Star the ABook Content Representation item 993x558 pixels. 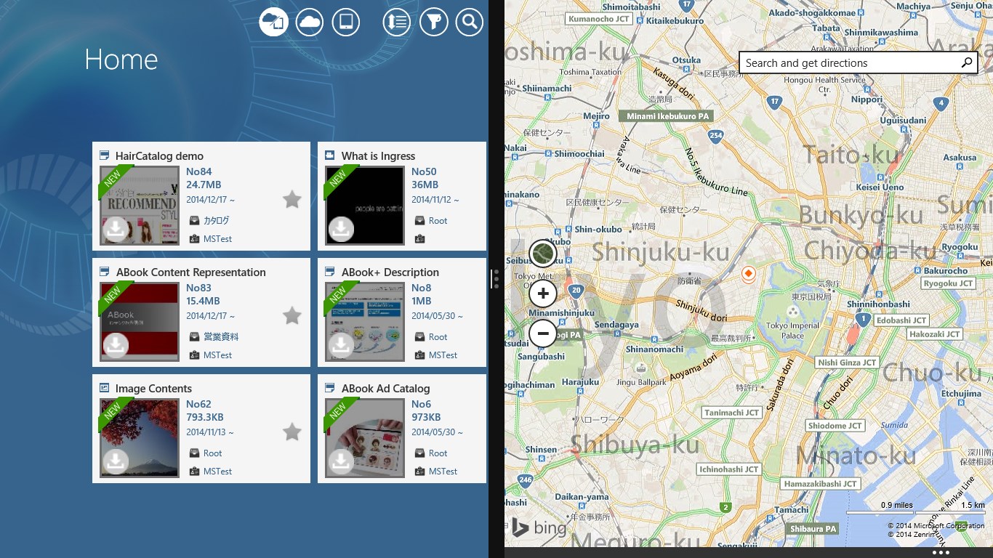click(292, 315)
